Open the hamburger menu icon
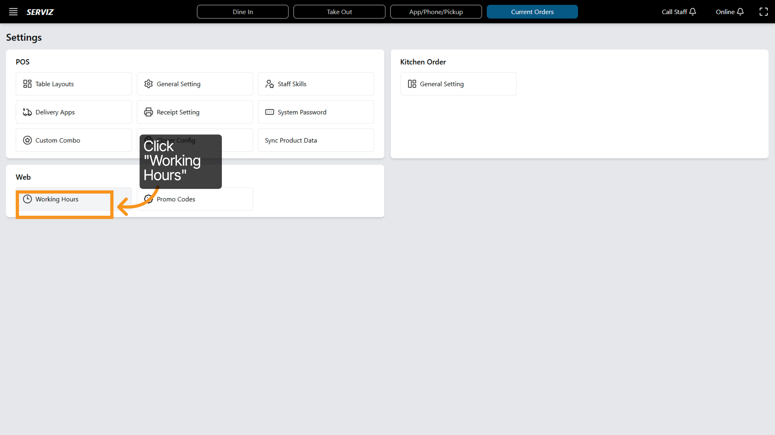 point(13,12)
